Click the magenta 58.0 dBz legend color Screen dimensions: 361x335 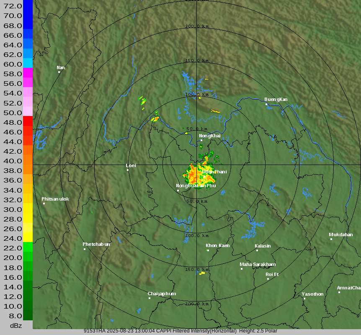coord(28,72)
